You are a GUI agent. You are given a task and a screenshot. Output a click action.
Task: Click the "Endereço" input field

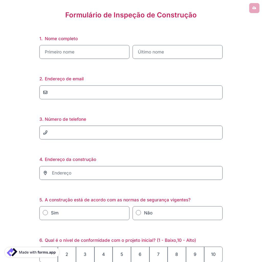[131, 173]
